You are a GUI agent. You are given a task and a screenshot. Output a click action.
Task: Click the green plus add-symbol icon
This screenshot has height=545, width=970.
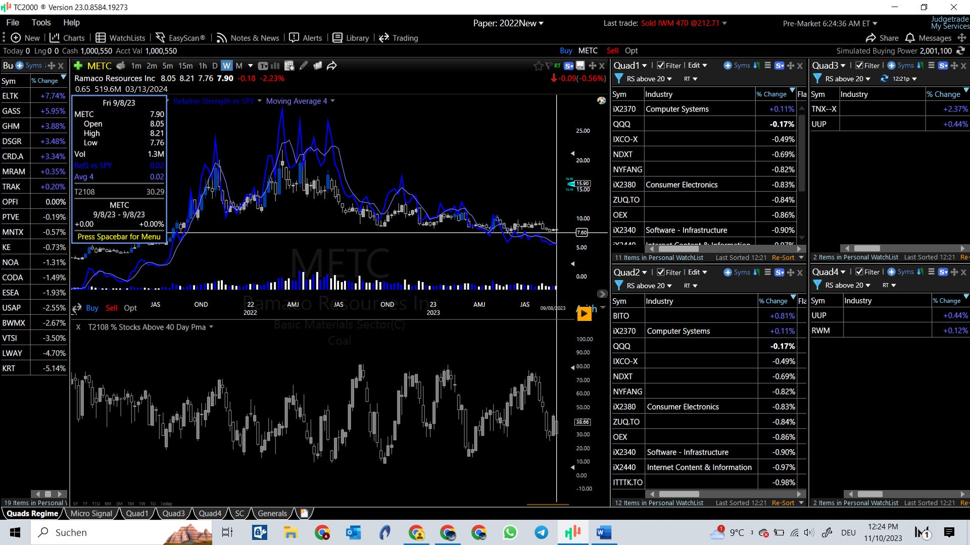(x=78, y=66)
